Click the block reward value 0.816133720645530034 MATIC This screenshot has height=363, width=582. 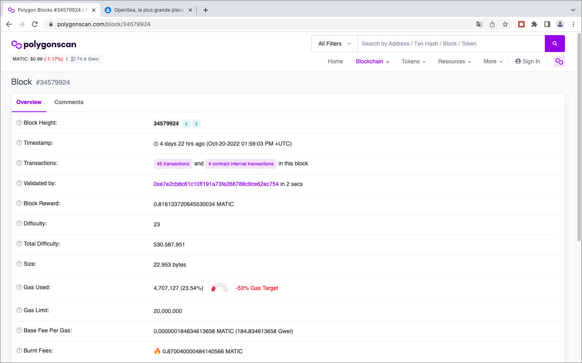tap(194, 204)
